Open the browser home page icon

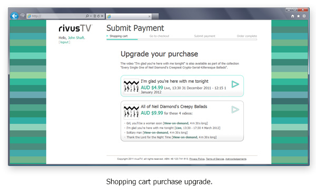click(x=293, y=16)
